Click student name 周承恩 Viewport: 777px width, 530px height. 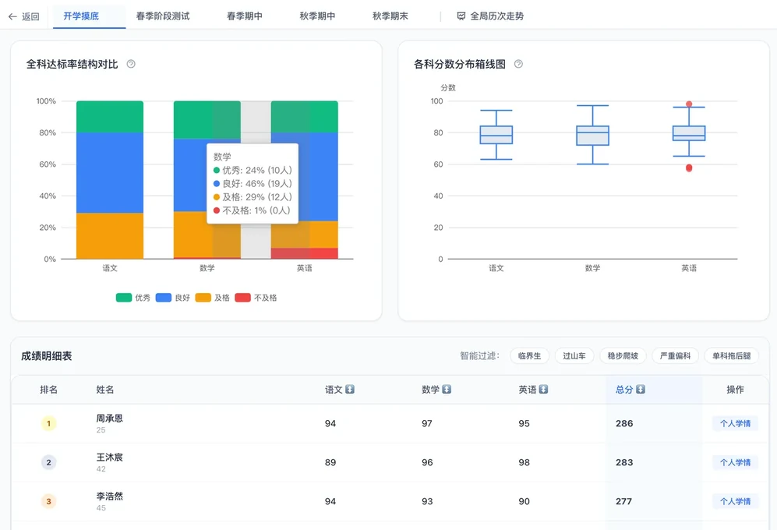110,418
